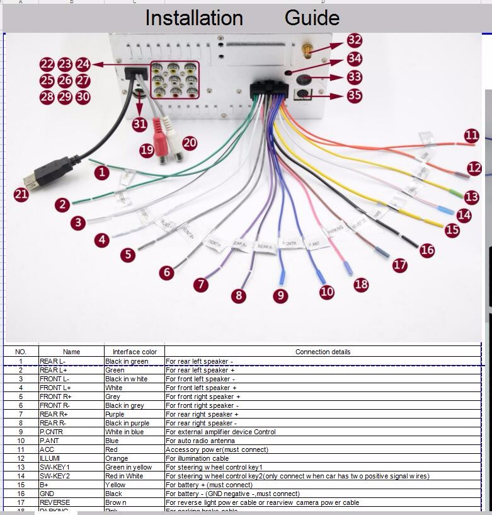Click the "Connection details" header cell
492x515 pixels.
tap(323, 352)
